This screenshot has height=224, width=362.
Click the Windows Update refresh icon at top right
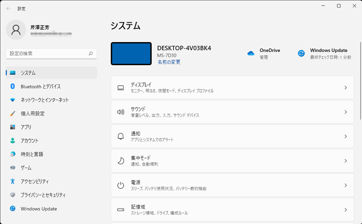(x=301, y=54)
